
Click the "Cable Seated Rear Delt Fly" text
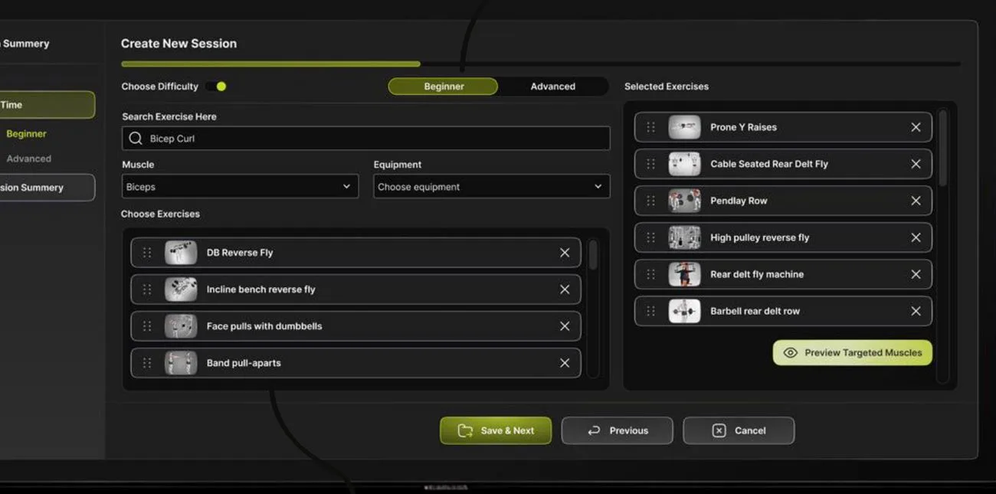768,164
